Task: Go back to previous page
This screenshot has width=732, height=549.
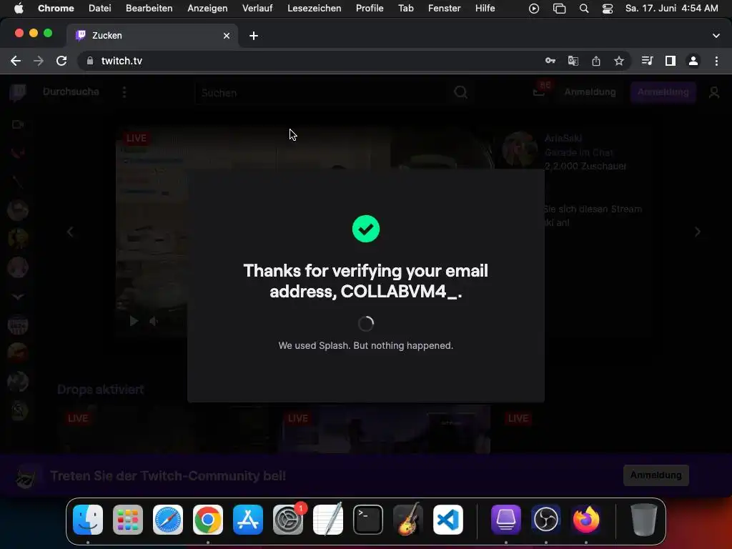Action: click(16, 61)
